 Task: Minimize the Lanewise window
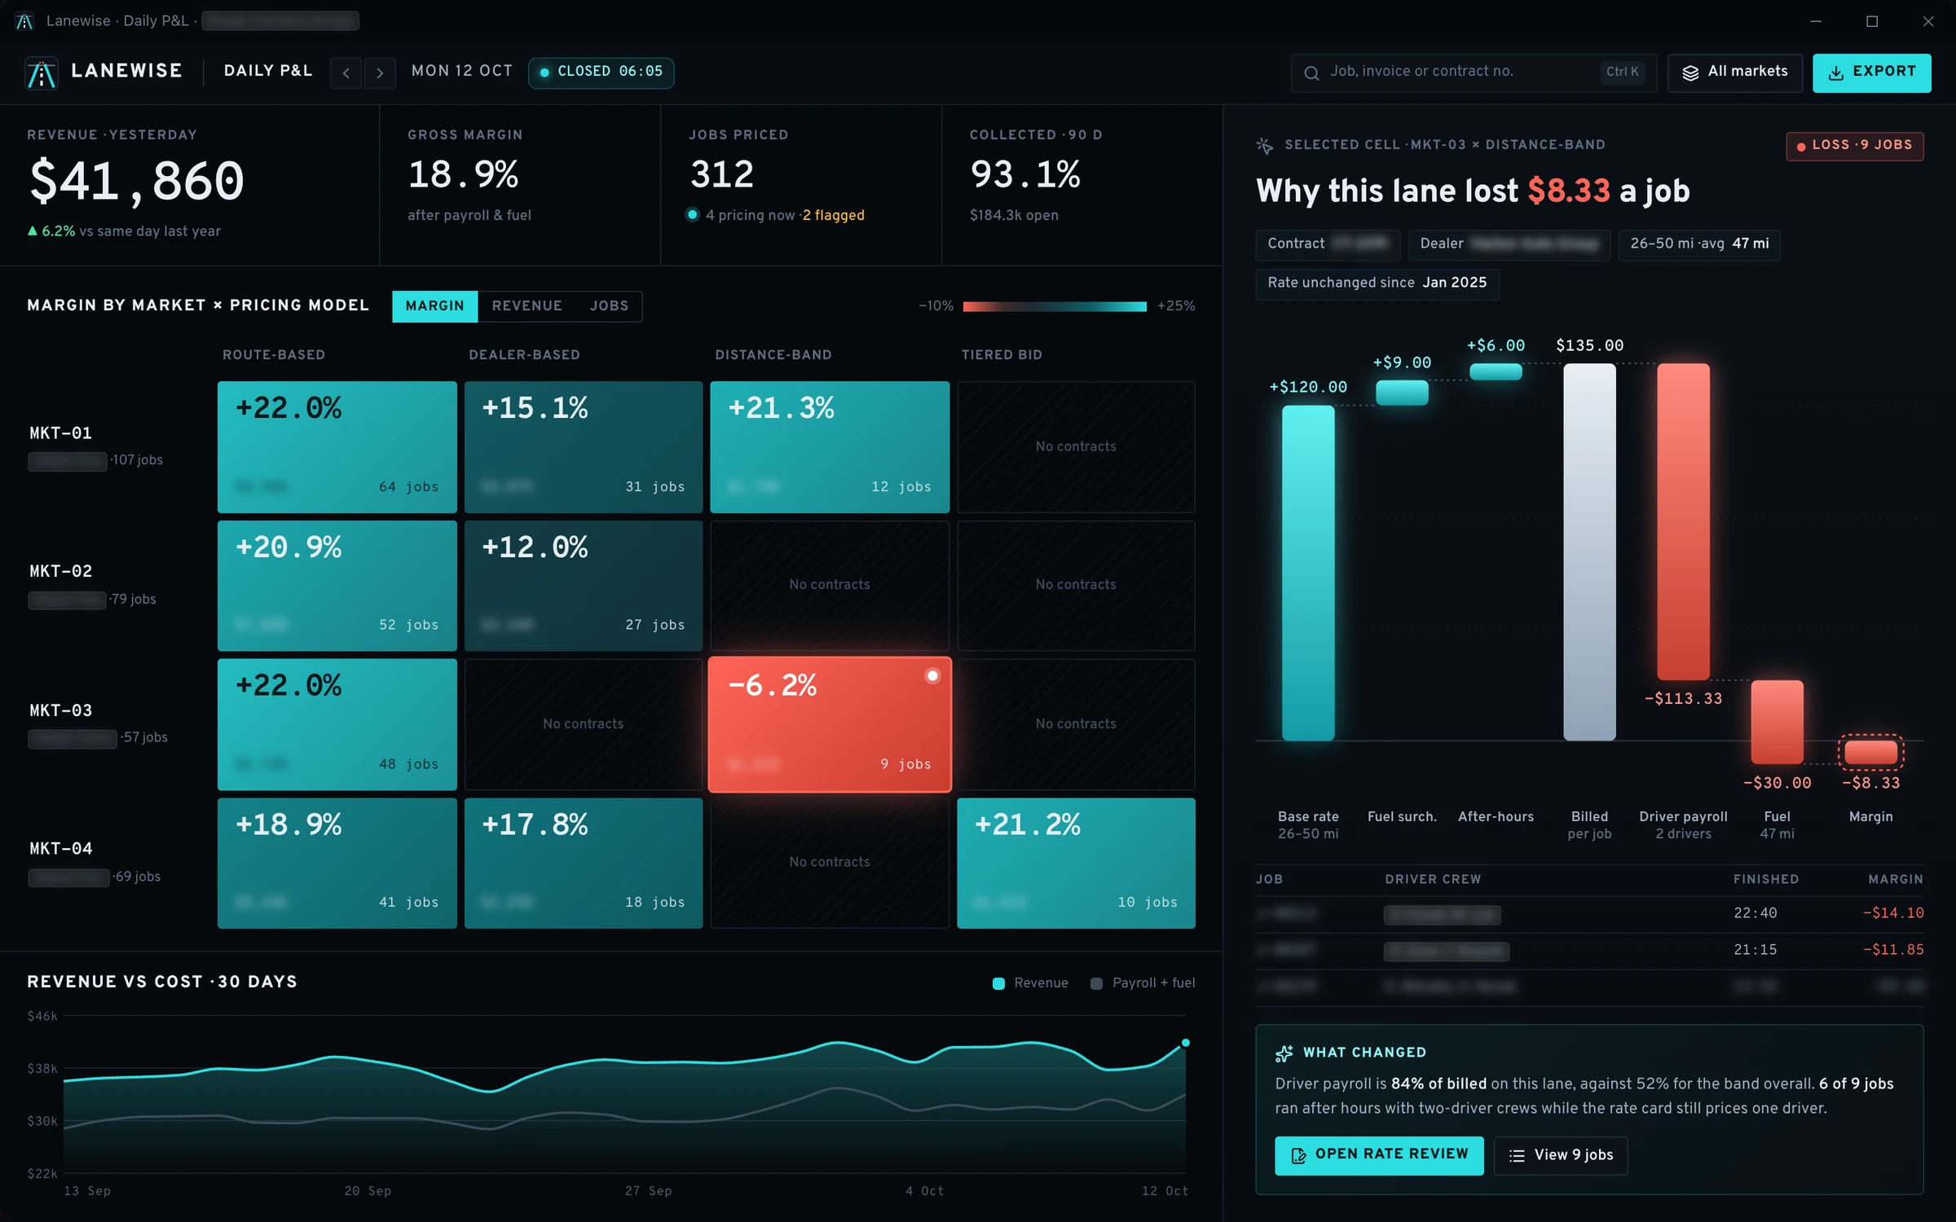coord(1816,21)
